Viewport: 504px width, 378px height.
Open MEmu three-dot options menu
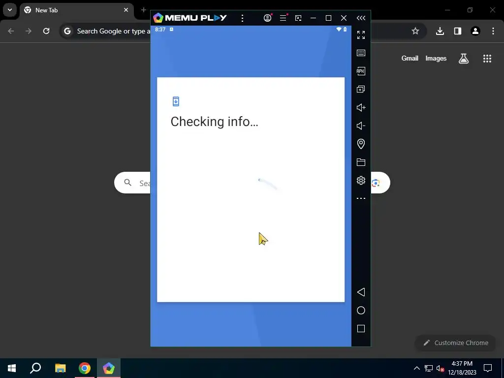click(242, 18)
